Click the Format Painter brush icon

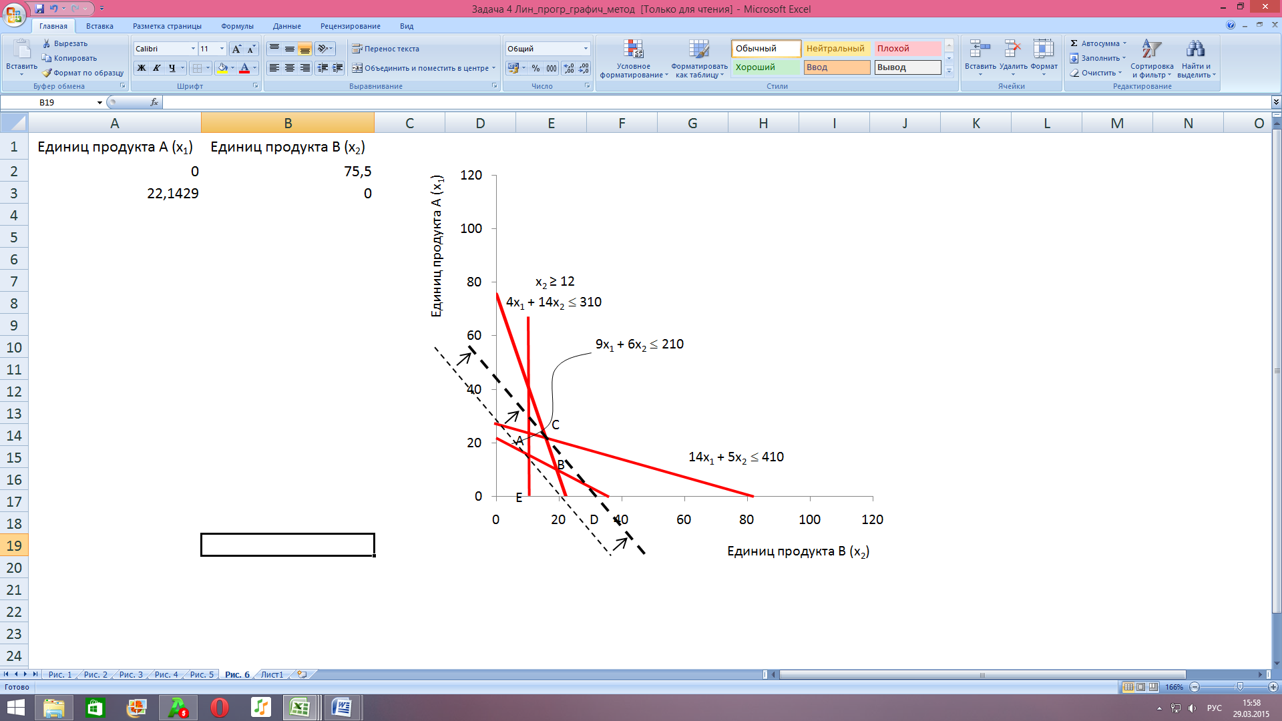pos(47,73)
